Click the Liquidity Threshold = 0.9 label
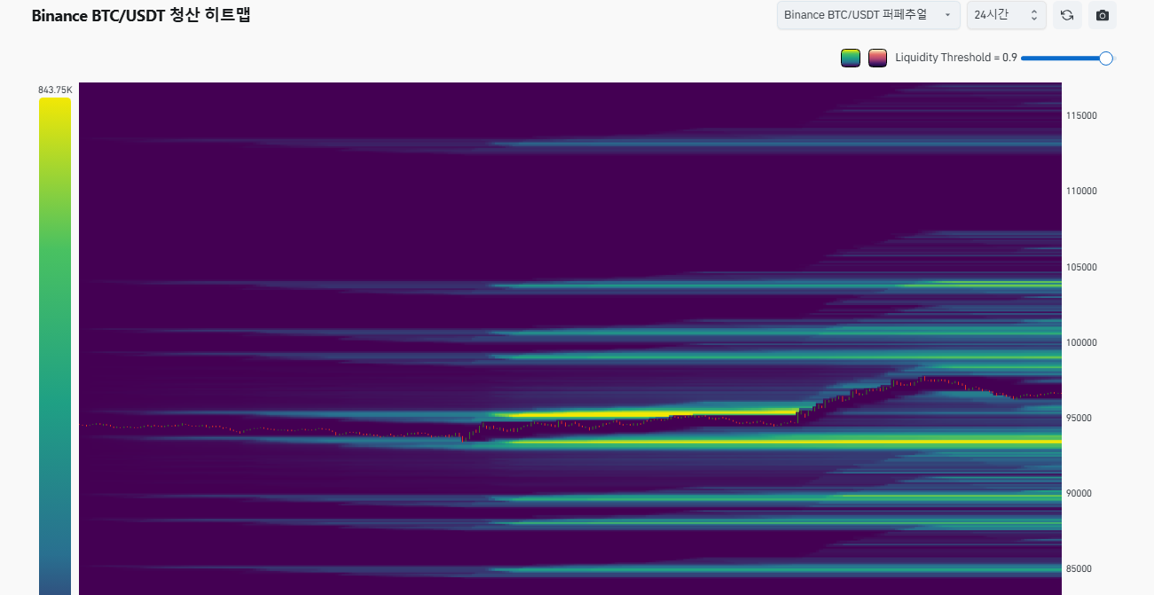The image size is (1154, 595). [956, 58]
